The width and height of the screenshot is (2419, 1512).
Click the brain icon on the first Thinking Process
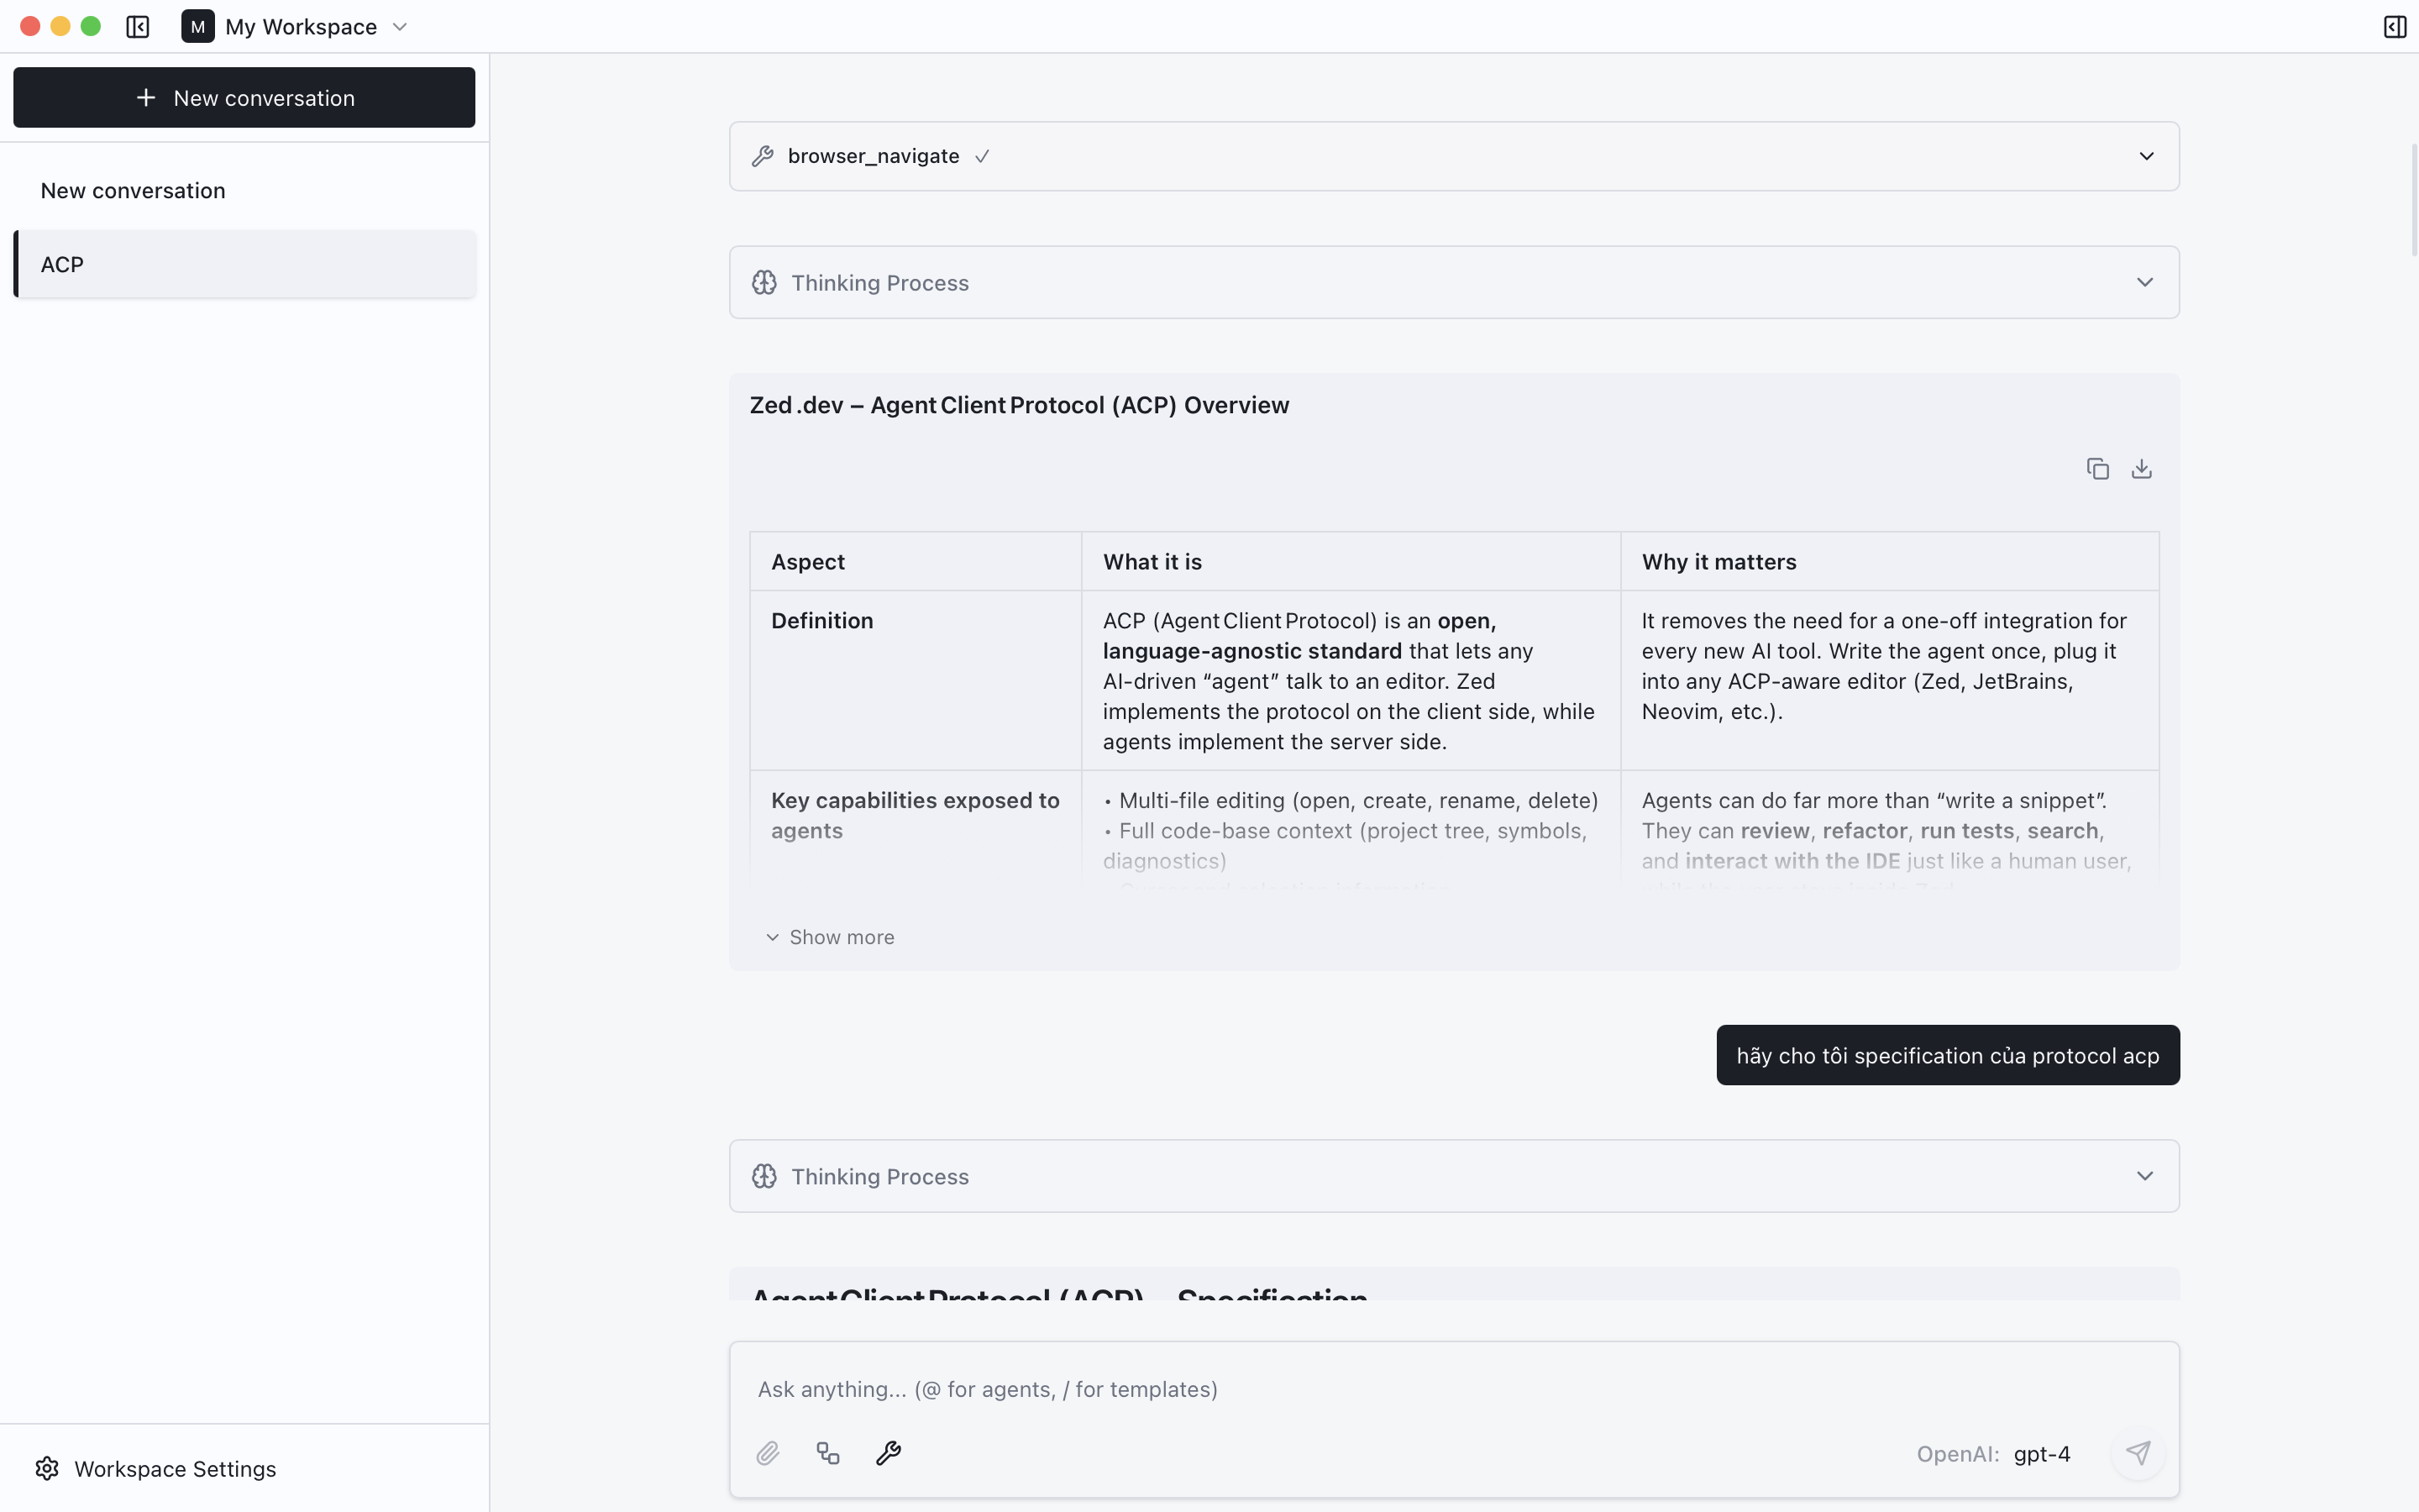click(763, 282)
